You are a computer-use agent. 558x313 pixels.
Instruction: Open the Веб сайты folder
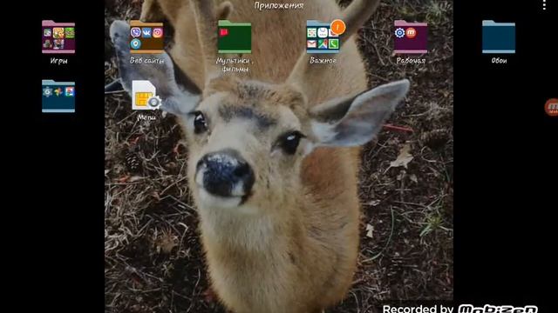(146, 37)
